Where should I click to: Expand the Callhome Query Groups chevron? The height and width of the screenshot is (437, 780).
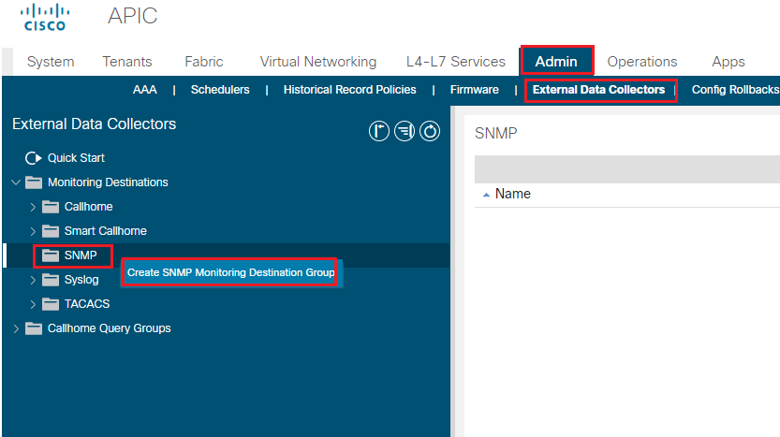point(16,328)
